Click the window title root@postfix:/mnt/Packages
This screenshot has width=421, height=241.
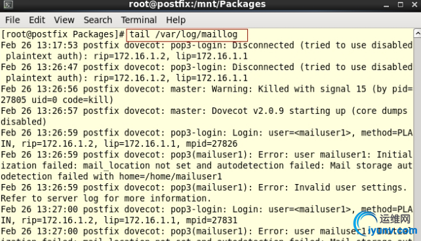[x=197, y=5]
